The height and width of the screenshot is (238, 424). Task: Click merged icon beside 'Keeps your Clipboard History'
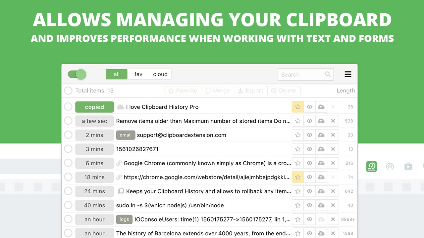tap(121, 191)
